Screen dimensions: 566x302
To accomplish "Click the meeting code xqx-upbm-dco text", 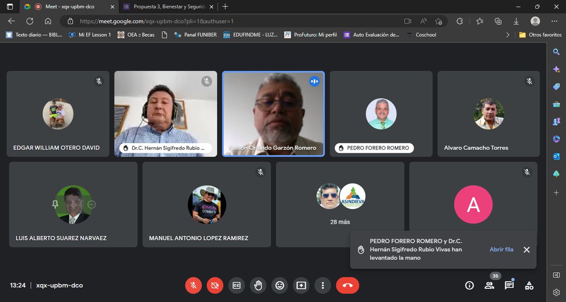I will point(60,285).
